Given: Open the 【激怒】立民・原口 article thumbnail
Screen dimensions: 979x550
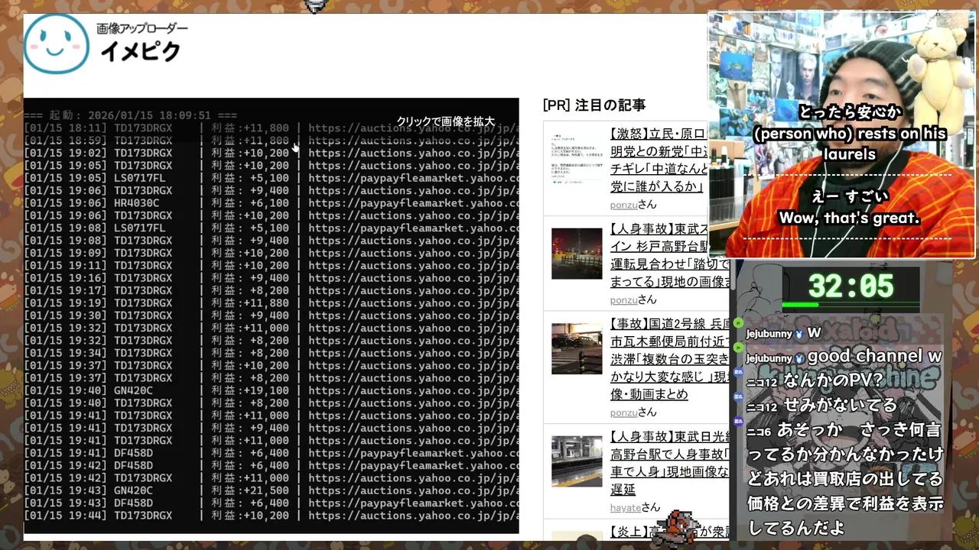Looking at the screenshot, I should tap(576, 160).
